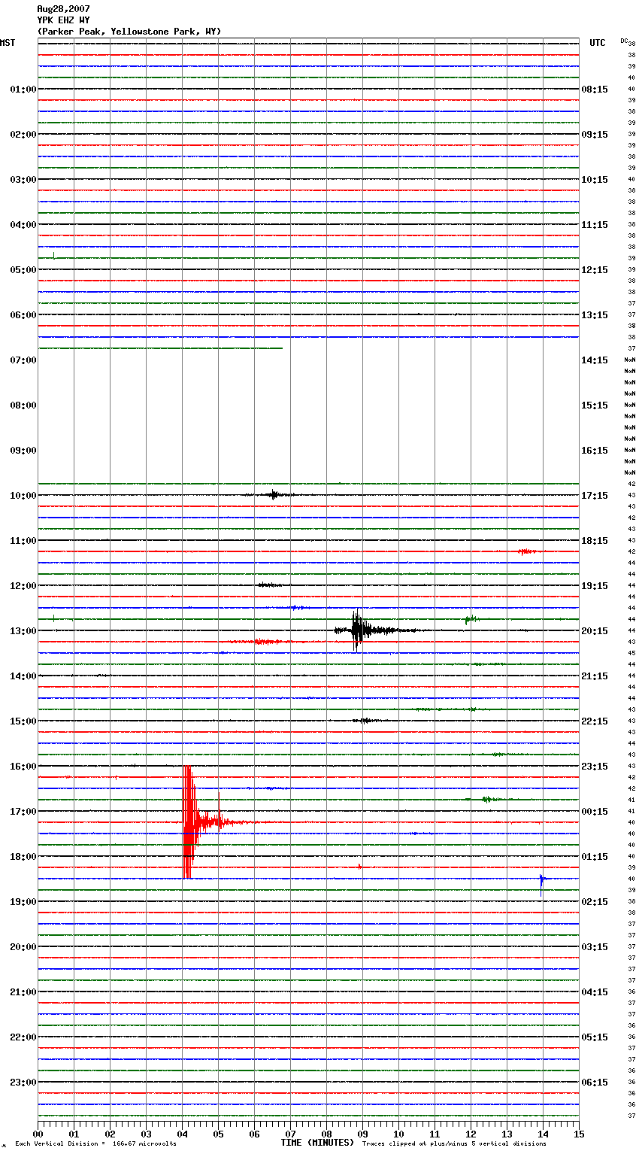The height and width of the screenshot is (1154, 639).
Task: Select the 07:00 MST hour label
Action: click(x=23, y=360)
